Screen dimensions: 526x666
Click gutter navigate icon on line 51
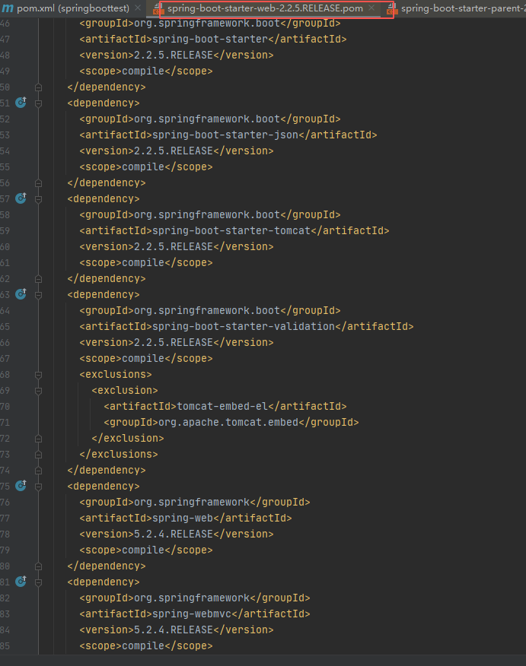point(21,103)
